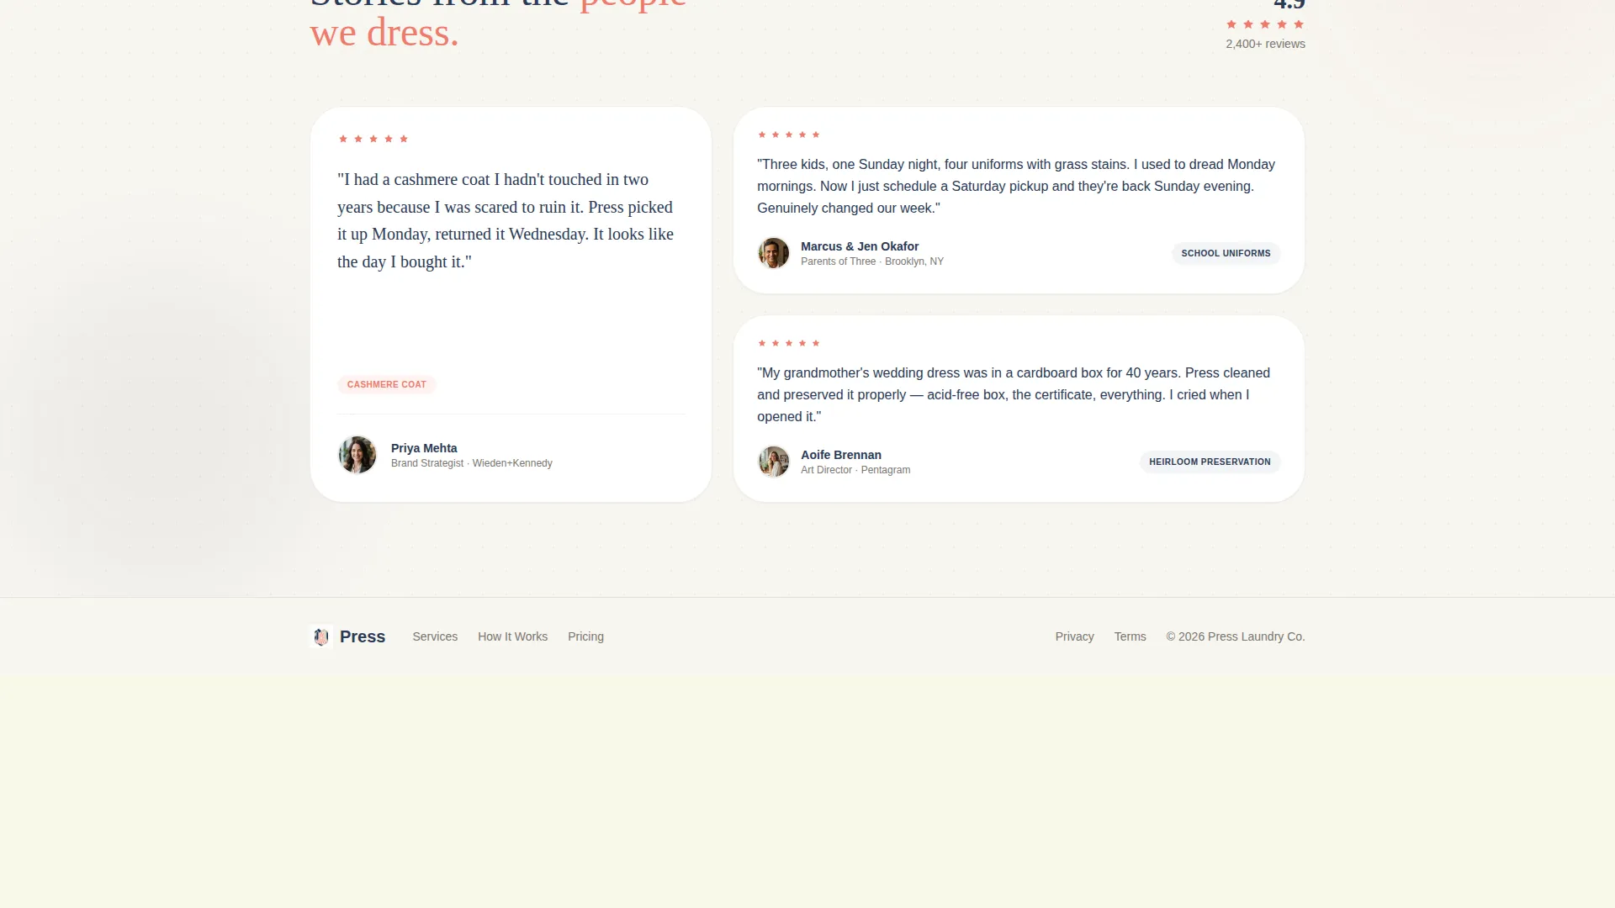Screen dimensions: 1615x908
Task: Click Priya Mehta's avatar photo
Action: coord(357,455)
